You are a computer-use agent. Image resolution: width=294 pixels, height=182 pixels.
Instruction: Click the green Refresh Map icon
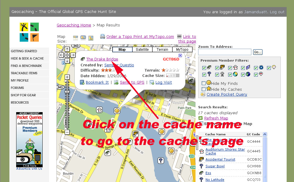[201, 118]
